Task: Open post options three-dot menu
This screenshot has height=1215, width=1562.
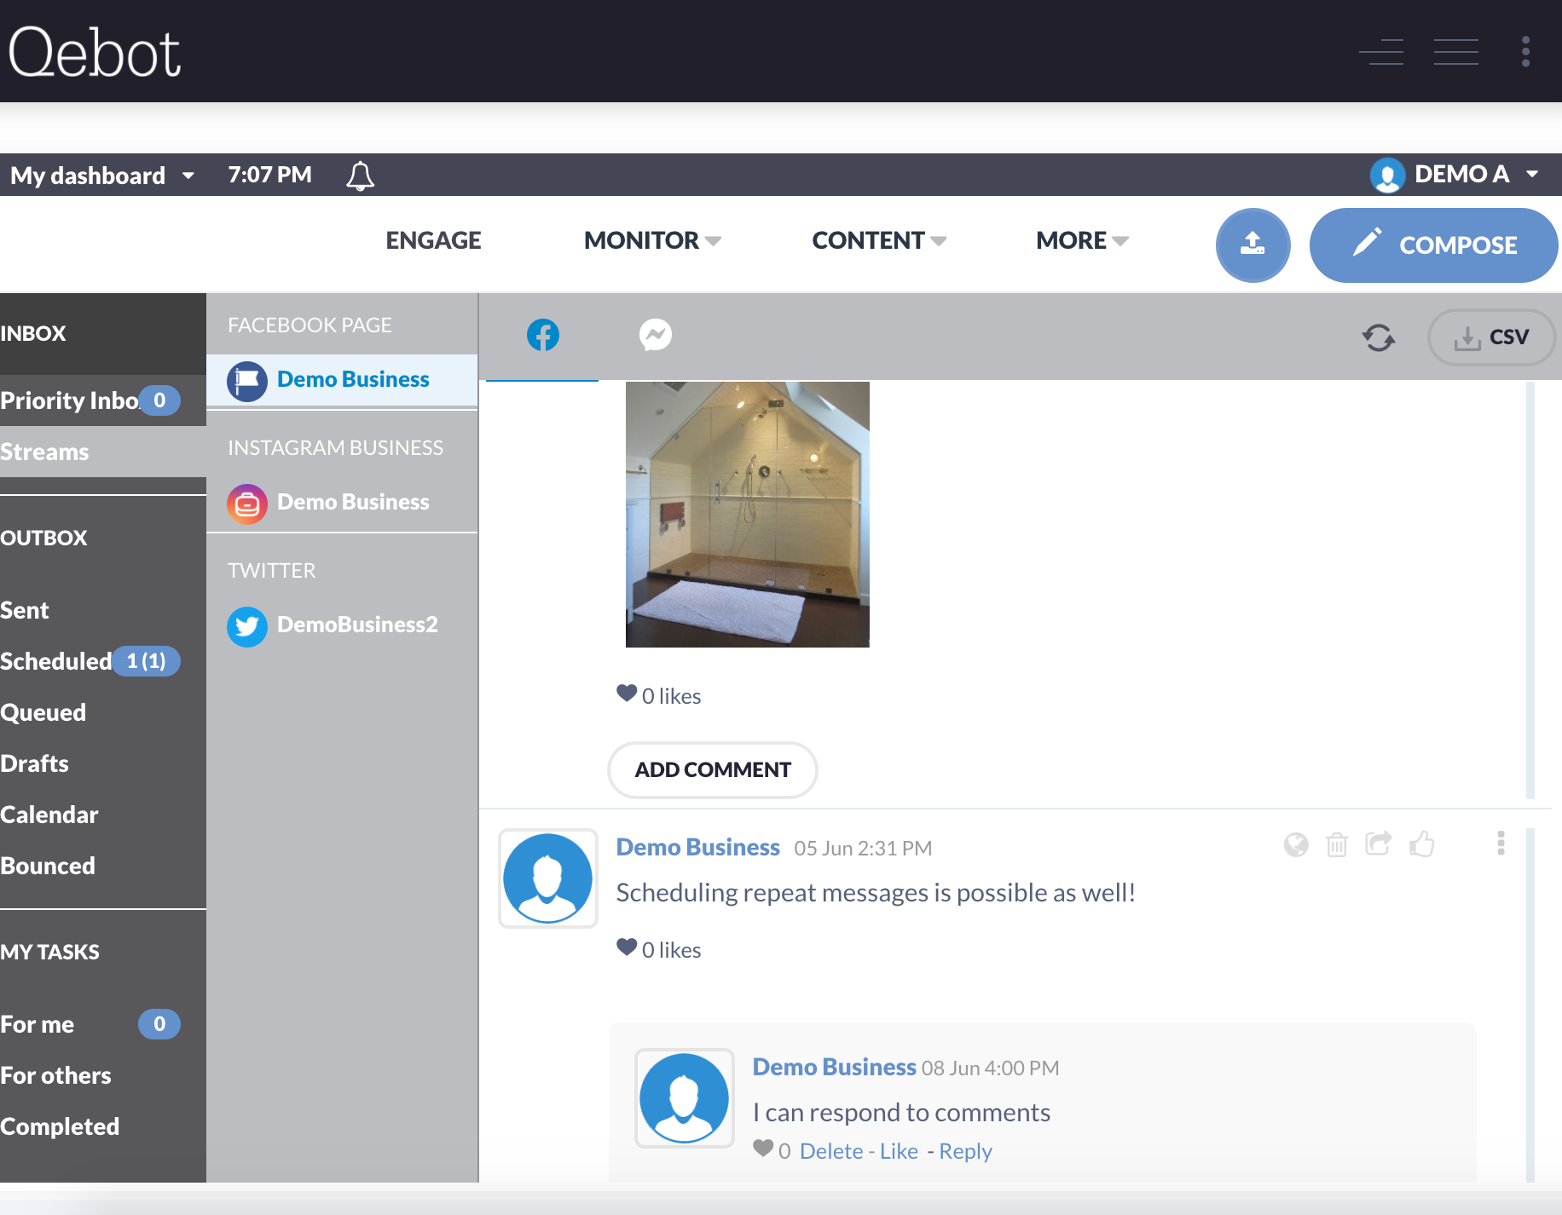Action: [1501, 844]
